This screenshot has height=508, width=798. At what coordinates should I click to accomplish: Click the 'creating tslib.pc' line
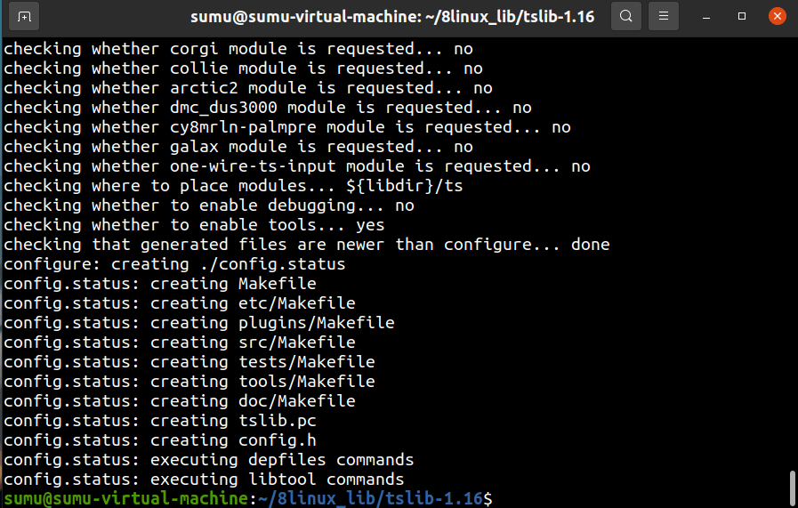click(x=160, y=421)
